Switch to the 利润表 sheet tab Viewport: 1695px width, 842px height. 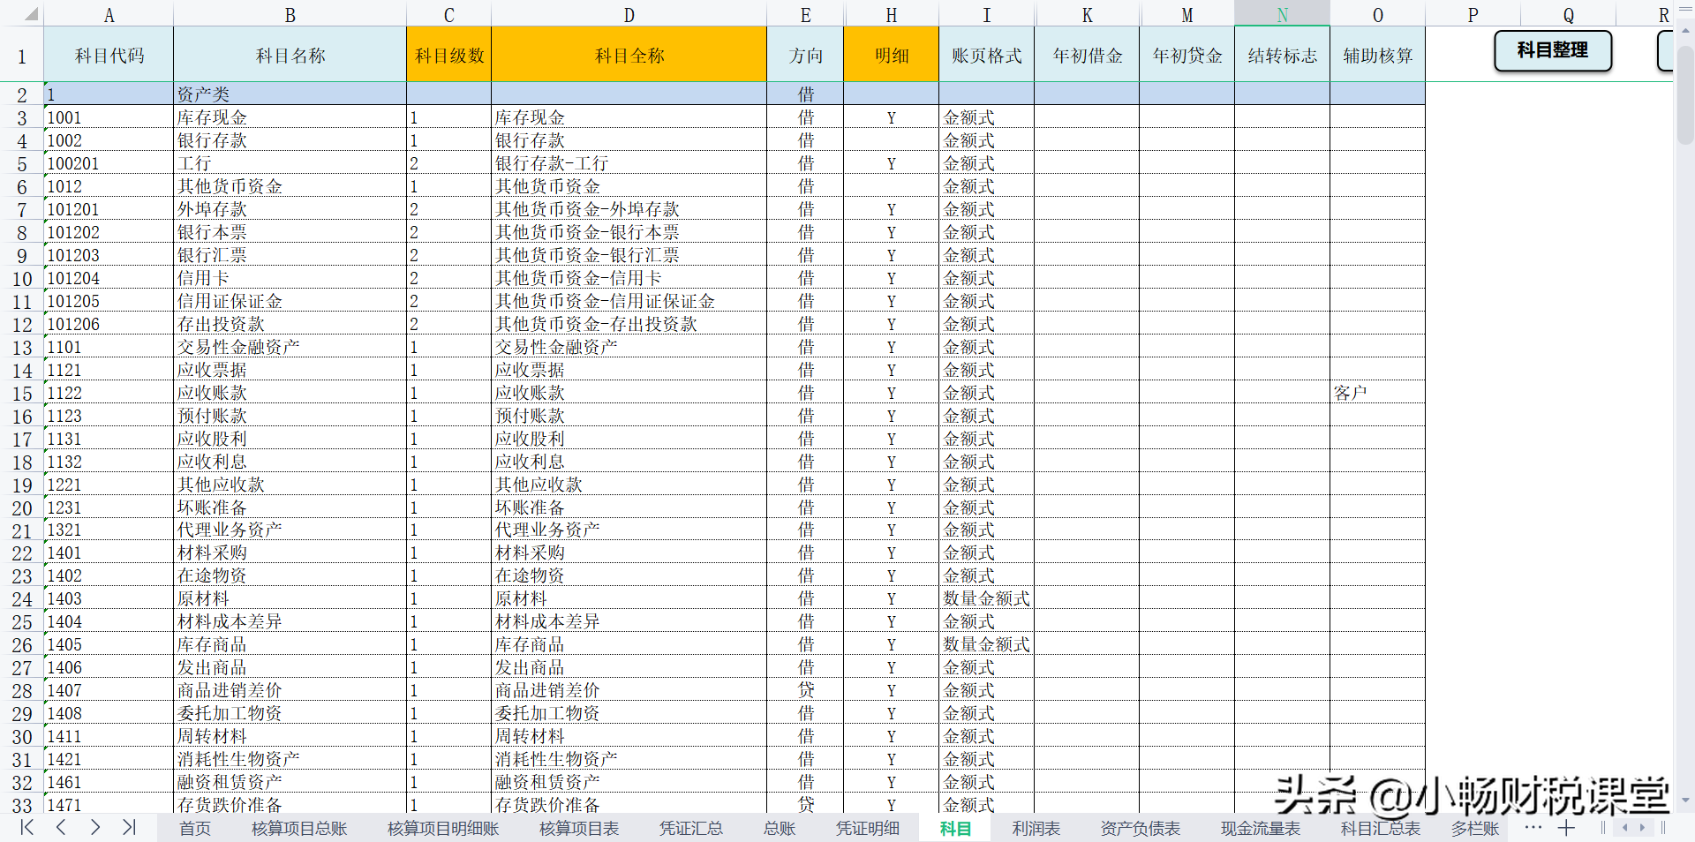click(1035, 828)
